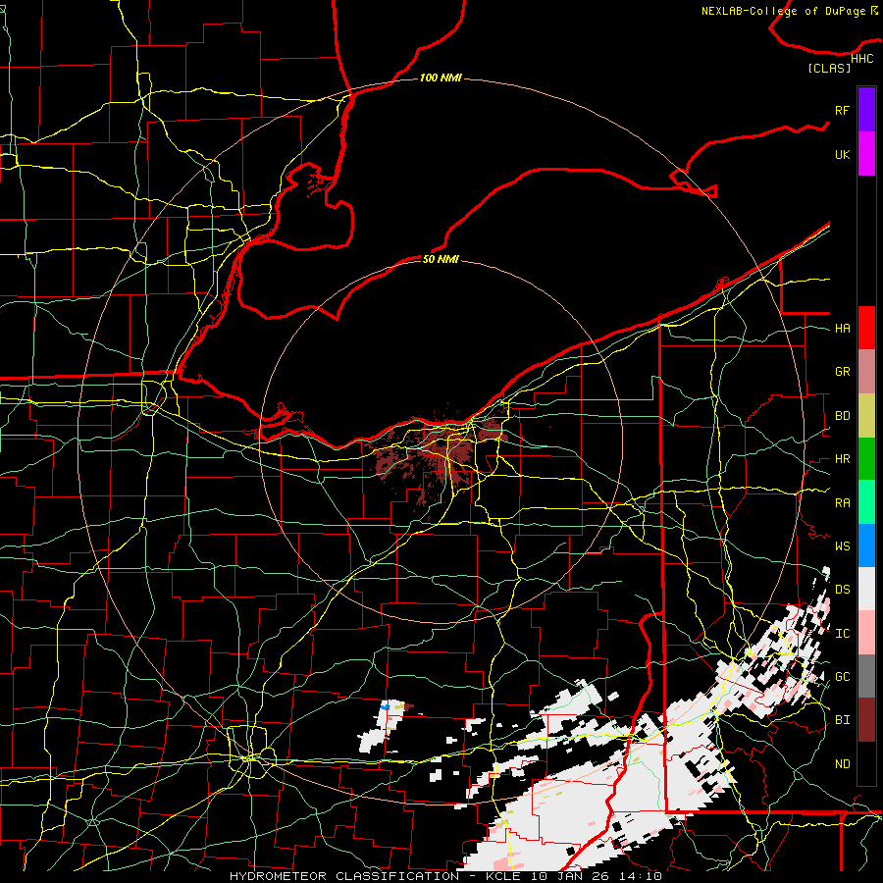Click the BD legend label
The image size is (883, 883).
(x=842, y=416)
